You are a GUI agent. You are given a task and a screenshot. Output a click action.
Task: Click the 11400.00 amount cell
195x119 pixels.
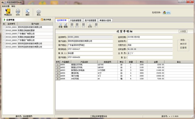click(156, 70)
